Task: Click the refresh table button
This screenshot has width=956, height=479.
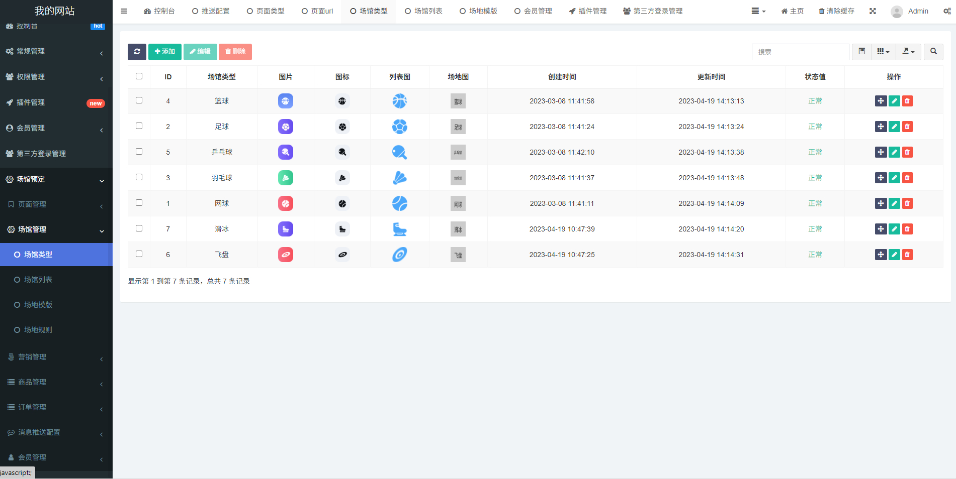Action: (137, 52)
